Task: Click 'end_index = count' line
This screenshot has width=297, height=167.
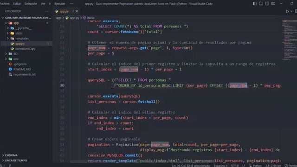Action: (115, 128)
